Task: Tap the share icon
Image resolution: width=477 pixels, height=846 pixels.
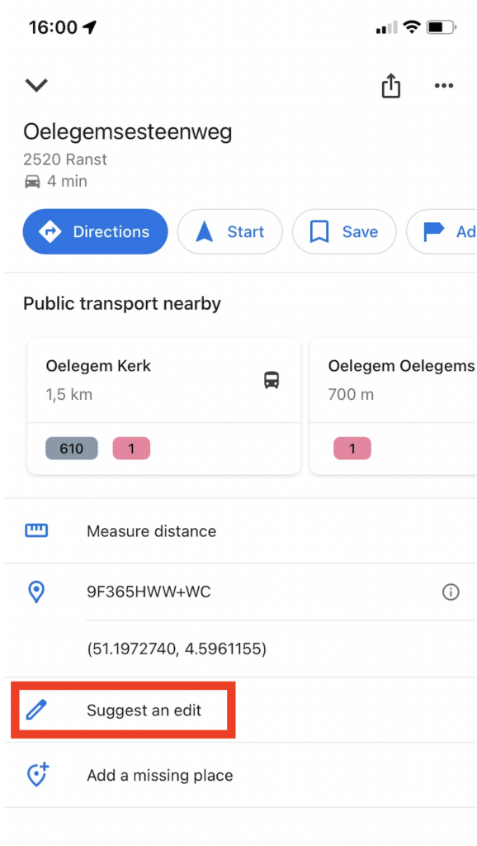Action: click(x=391, y=86)
